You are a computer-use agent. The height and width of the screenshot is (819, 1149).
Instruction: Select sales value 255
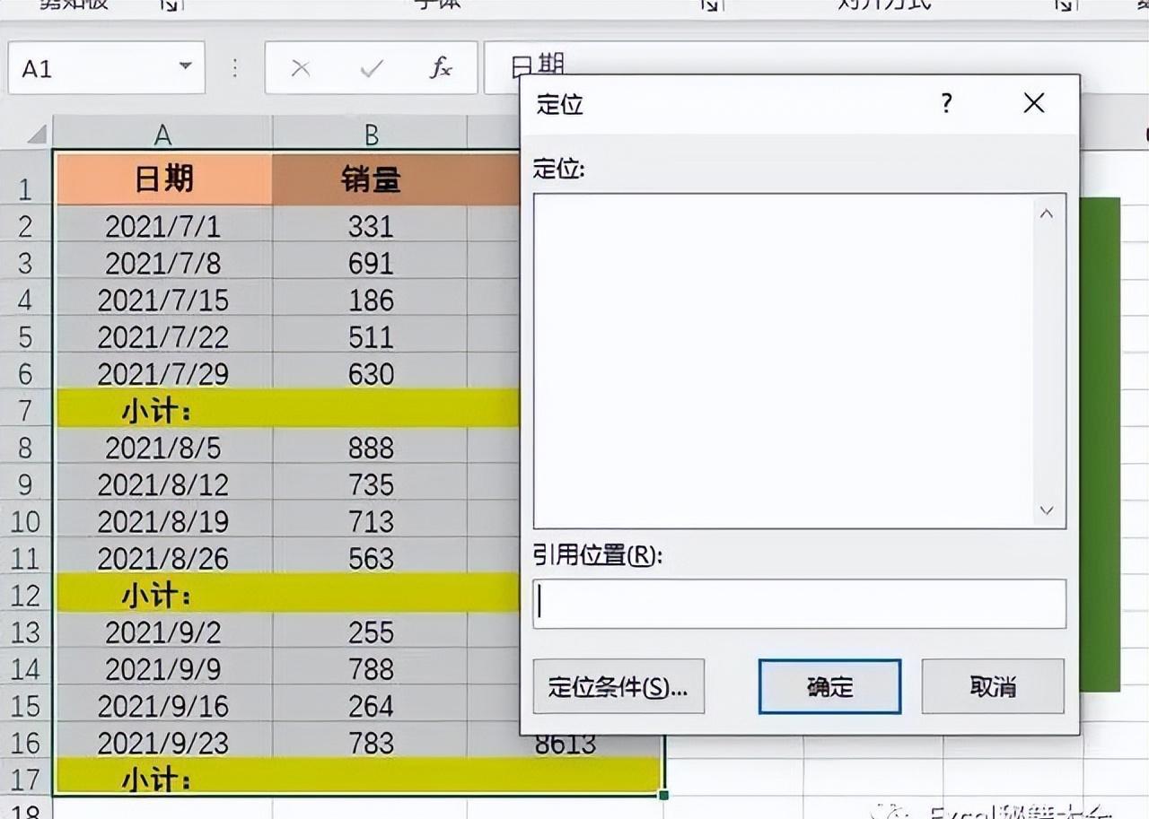[371, 632]
